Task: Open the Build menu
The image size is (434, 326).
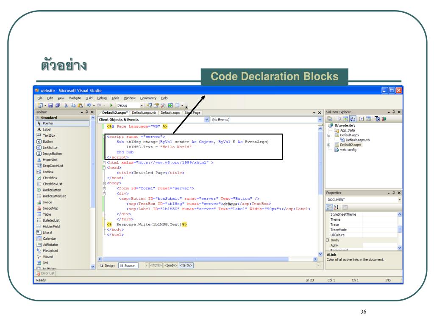Action: (89, 98)
